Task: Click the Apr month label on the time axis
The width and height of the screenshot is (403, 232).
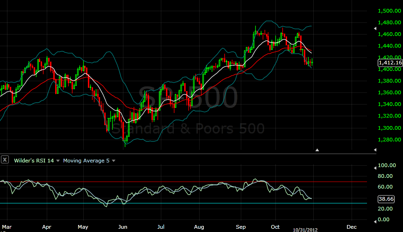Action: (47, 227)
